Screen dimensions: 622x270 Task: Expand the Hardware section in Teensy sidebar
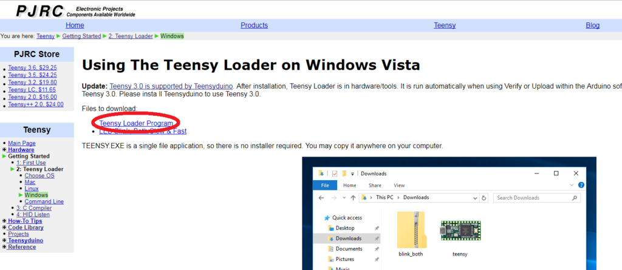pyautogui.click(x=4, y=150)
